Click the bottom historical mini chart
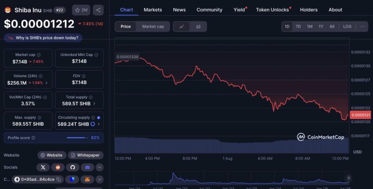The width and height of the screenshot is (373, 189). (232, 178)
